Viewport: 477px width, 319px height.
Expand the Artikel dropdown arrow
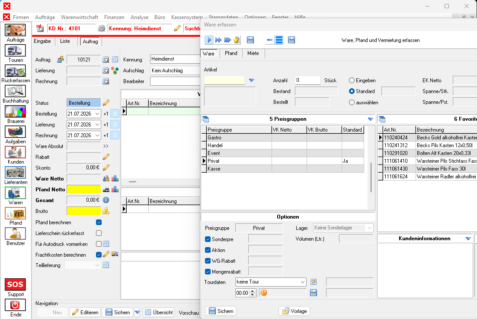tap(252, 81)
